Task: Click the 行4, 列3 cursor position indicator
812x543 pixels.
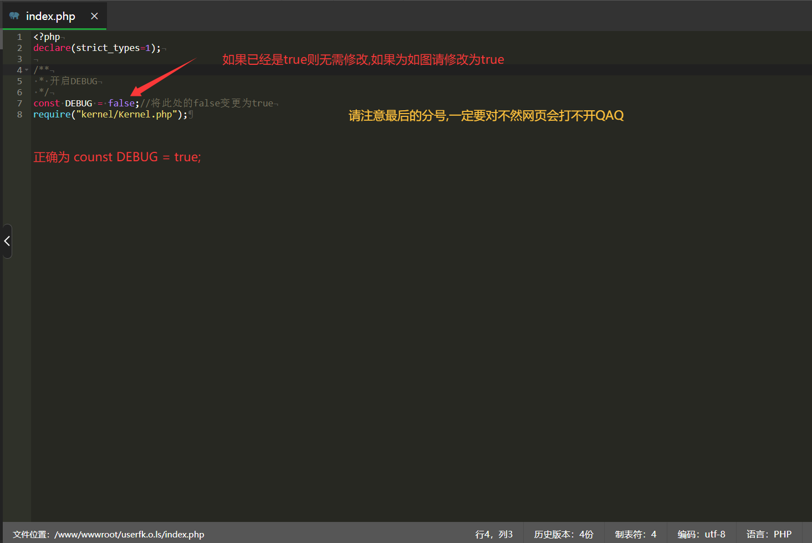Action: point(494,534)
